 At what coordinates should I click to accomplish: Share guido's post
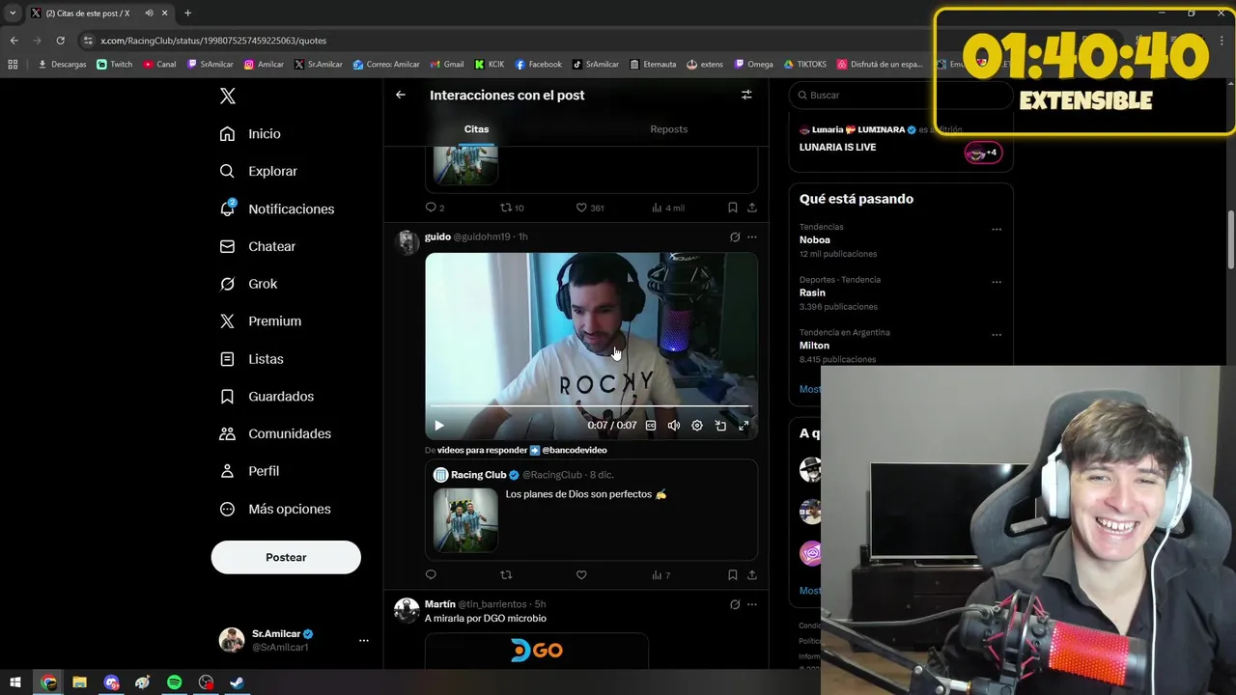pos(752,575)
